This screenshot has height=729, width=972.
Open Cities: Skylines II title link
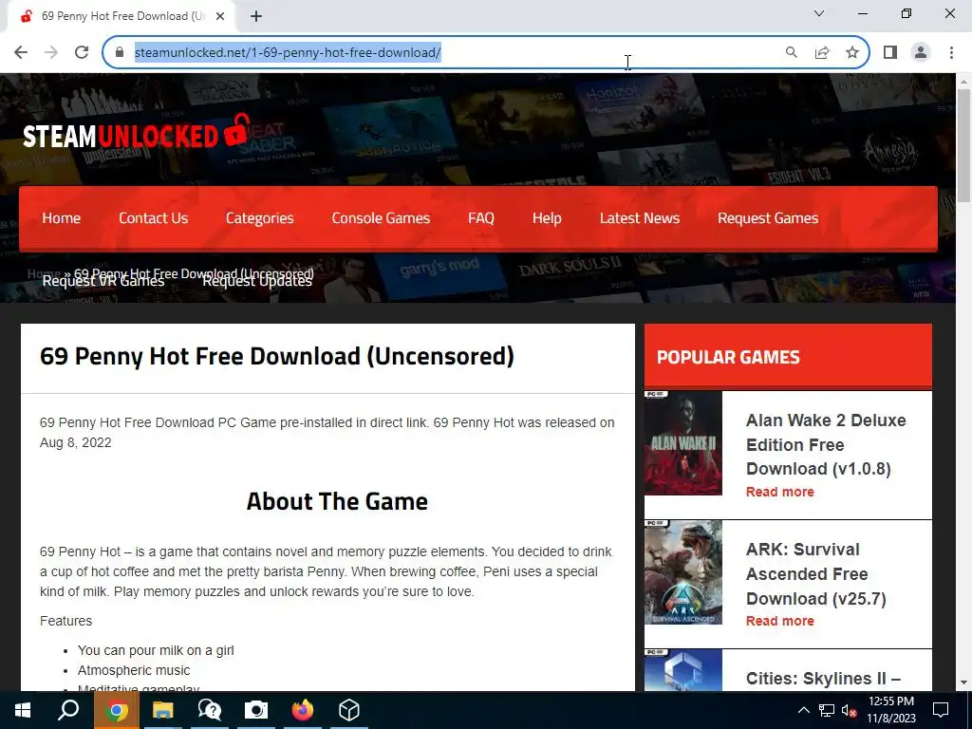pyautogui.click(x=823, y=679)
